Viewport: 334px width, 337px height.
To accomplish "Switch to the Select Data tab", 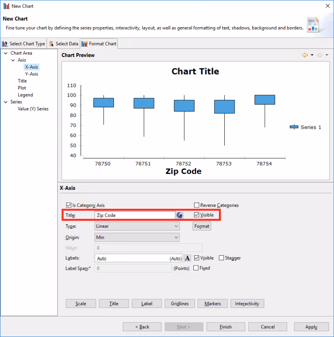I will point(64,44).
